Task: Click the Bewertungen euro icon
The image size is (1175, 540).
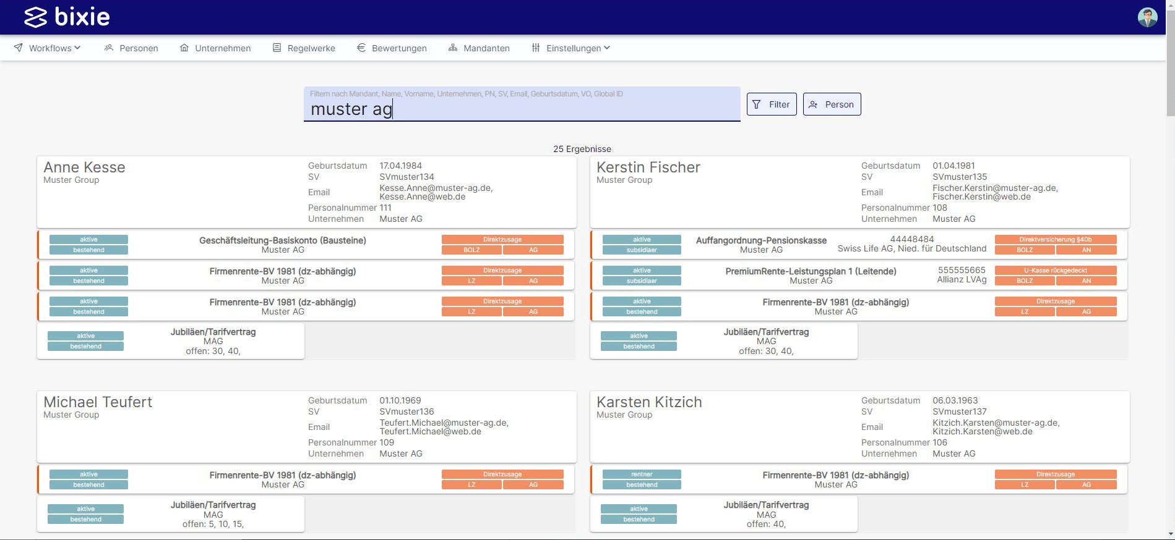Action: (361, 48)
